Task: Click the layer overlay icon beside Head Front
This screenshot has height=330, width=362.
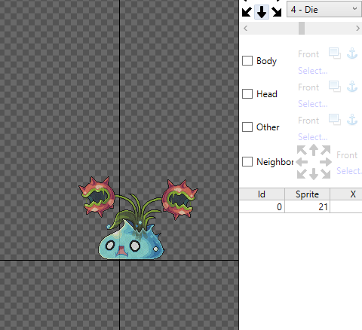Action: click(x=335, y=87)
